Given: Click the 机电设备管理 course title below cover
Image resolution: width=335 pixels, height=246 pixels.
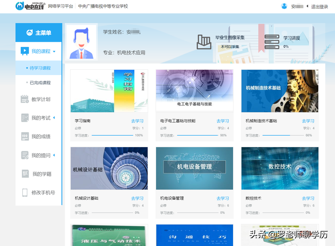Looking at the screenshot, I should tap(172, 198).
